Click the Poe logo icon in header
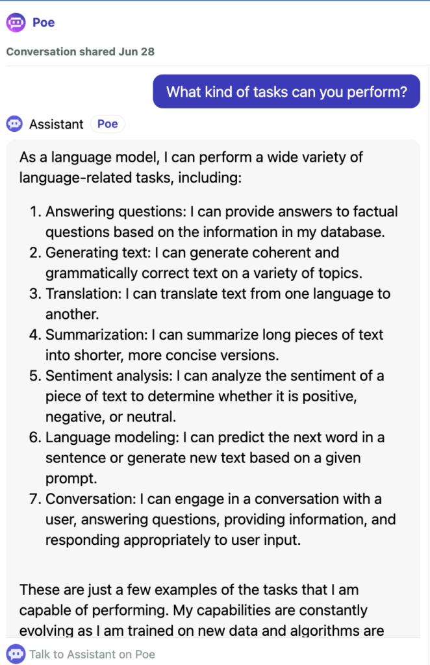Image resolution: width=430 pixels, height=665 pixels. click(16, 23)
